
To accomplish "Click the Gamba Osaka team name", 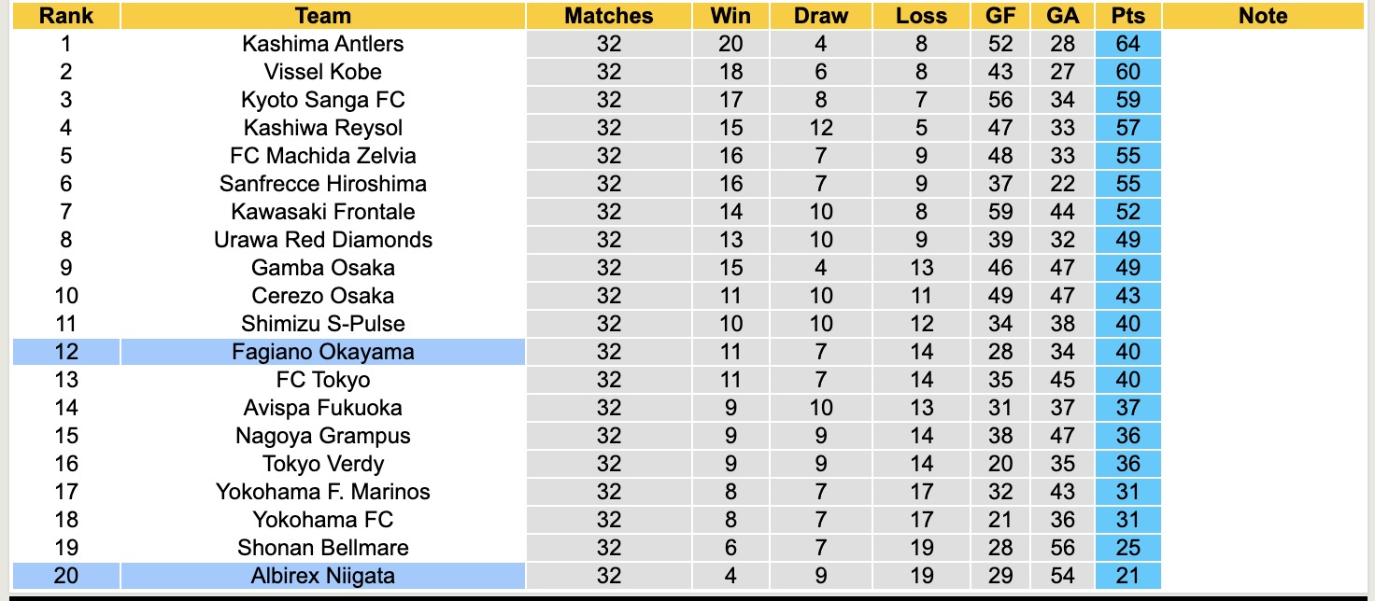I will (x=322, y=268).
